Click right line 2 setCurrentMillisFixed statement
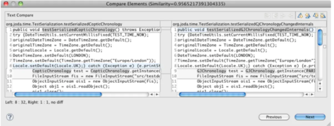 246,35
